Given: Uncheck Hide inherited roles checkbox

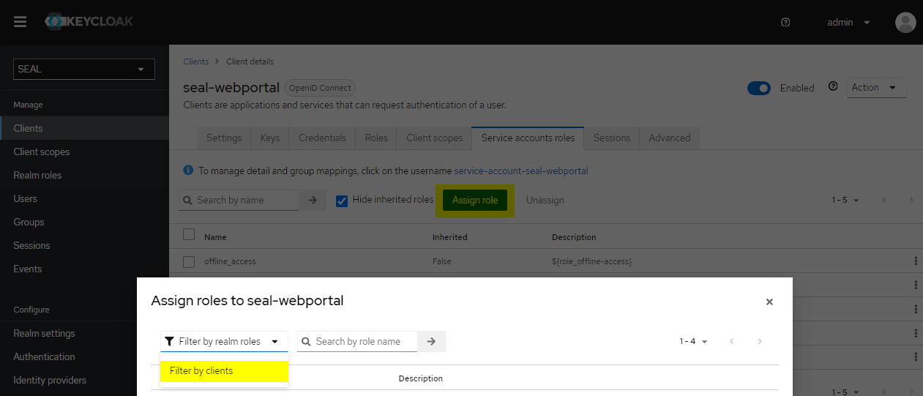Looking at the screenshot, I should (x=342, y=201).
